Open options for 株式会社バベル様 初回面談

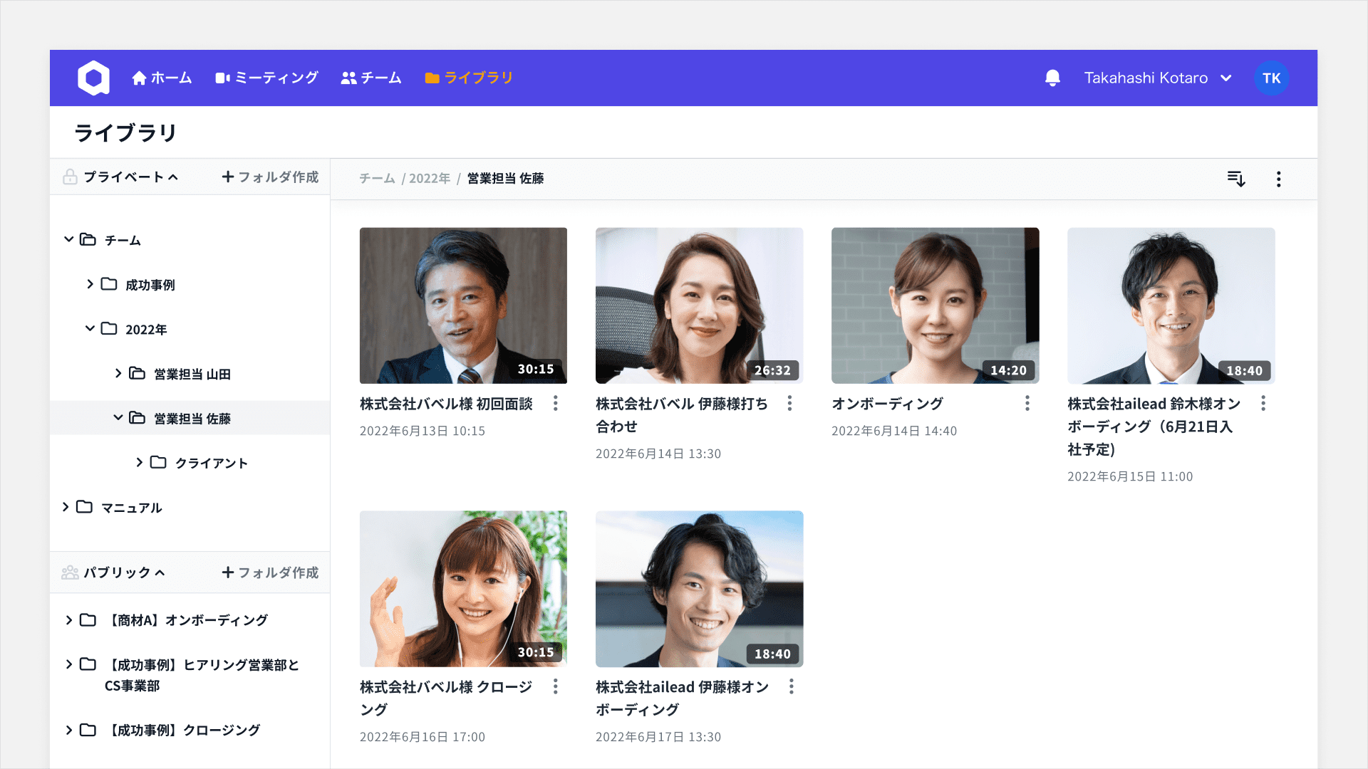coord(555,404)
